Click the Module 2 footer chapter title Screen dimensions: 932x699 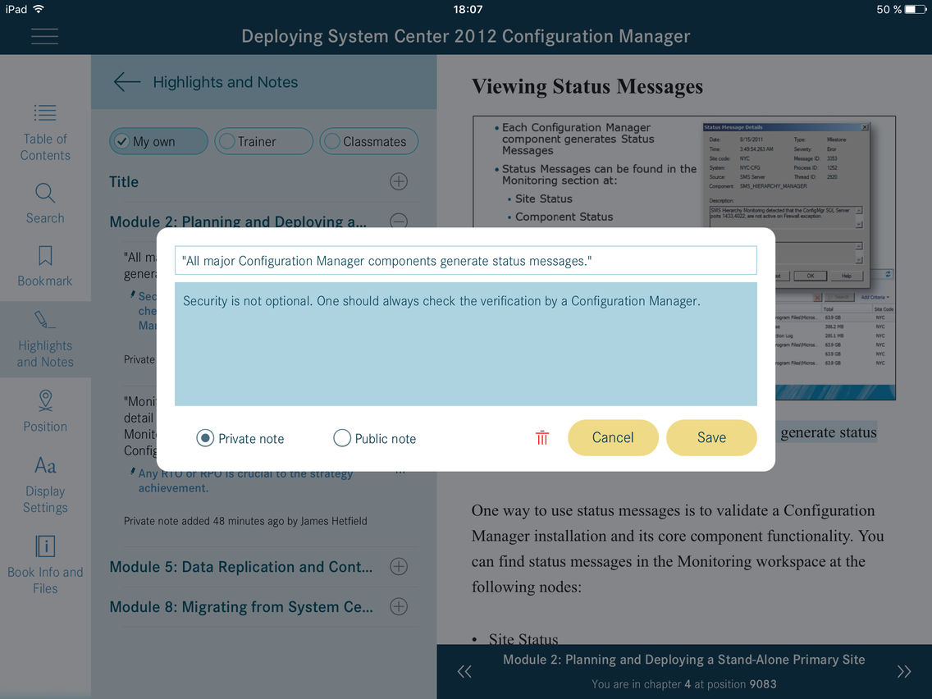[x=683, y=660]
